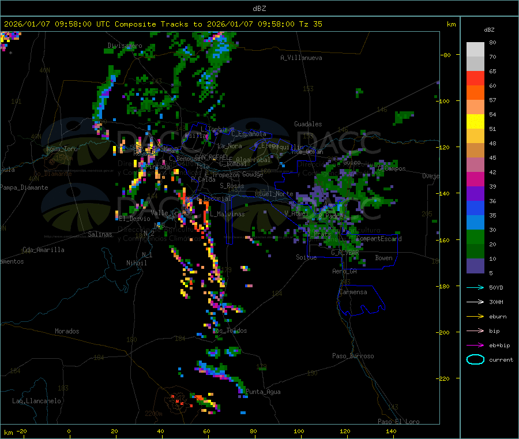The image size is (519, 439).
Task: Click the A_Villanueva place label
Action: (x=301, y=58)
